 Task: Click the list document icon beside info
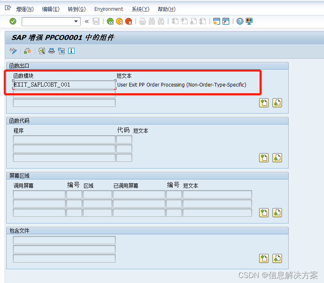tap(62, 51)
